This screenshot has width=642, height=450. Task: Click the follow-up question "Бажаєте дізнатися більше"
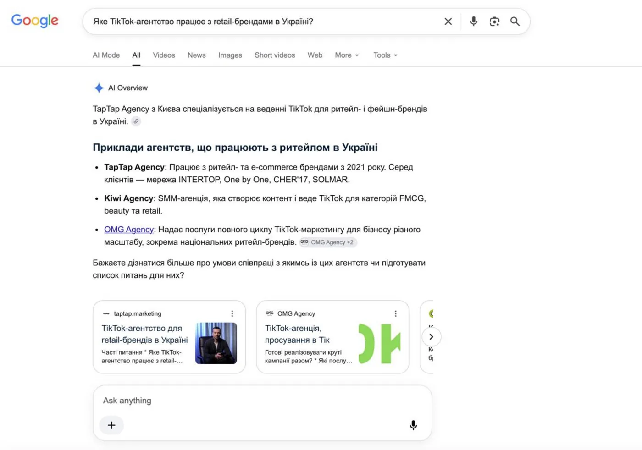tap(259, 269)
